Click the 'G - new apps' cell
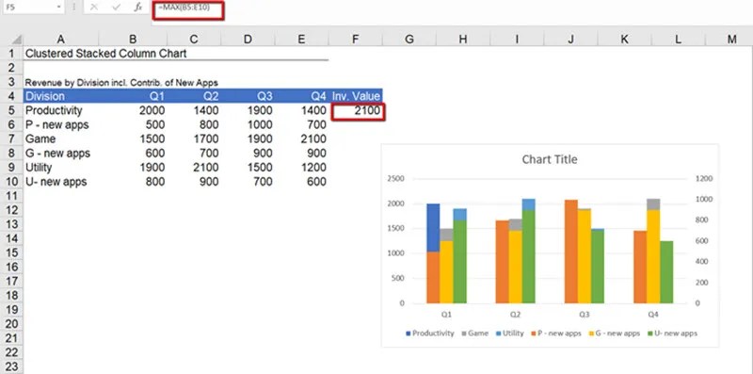The width and height of the screenshot is (753, 374). pos(61,154)
